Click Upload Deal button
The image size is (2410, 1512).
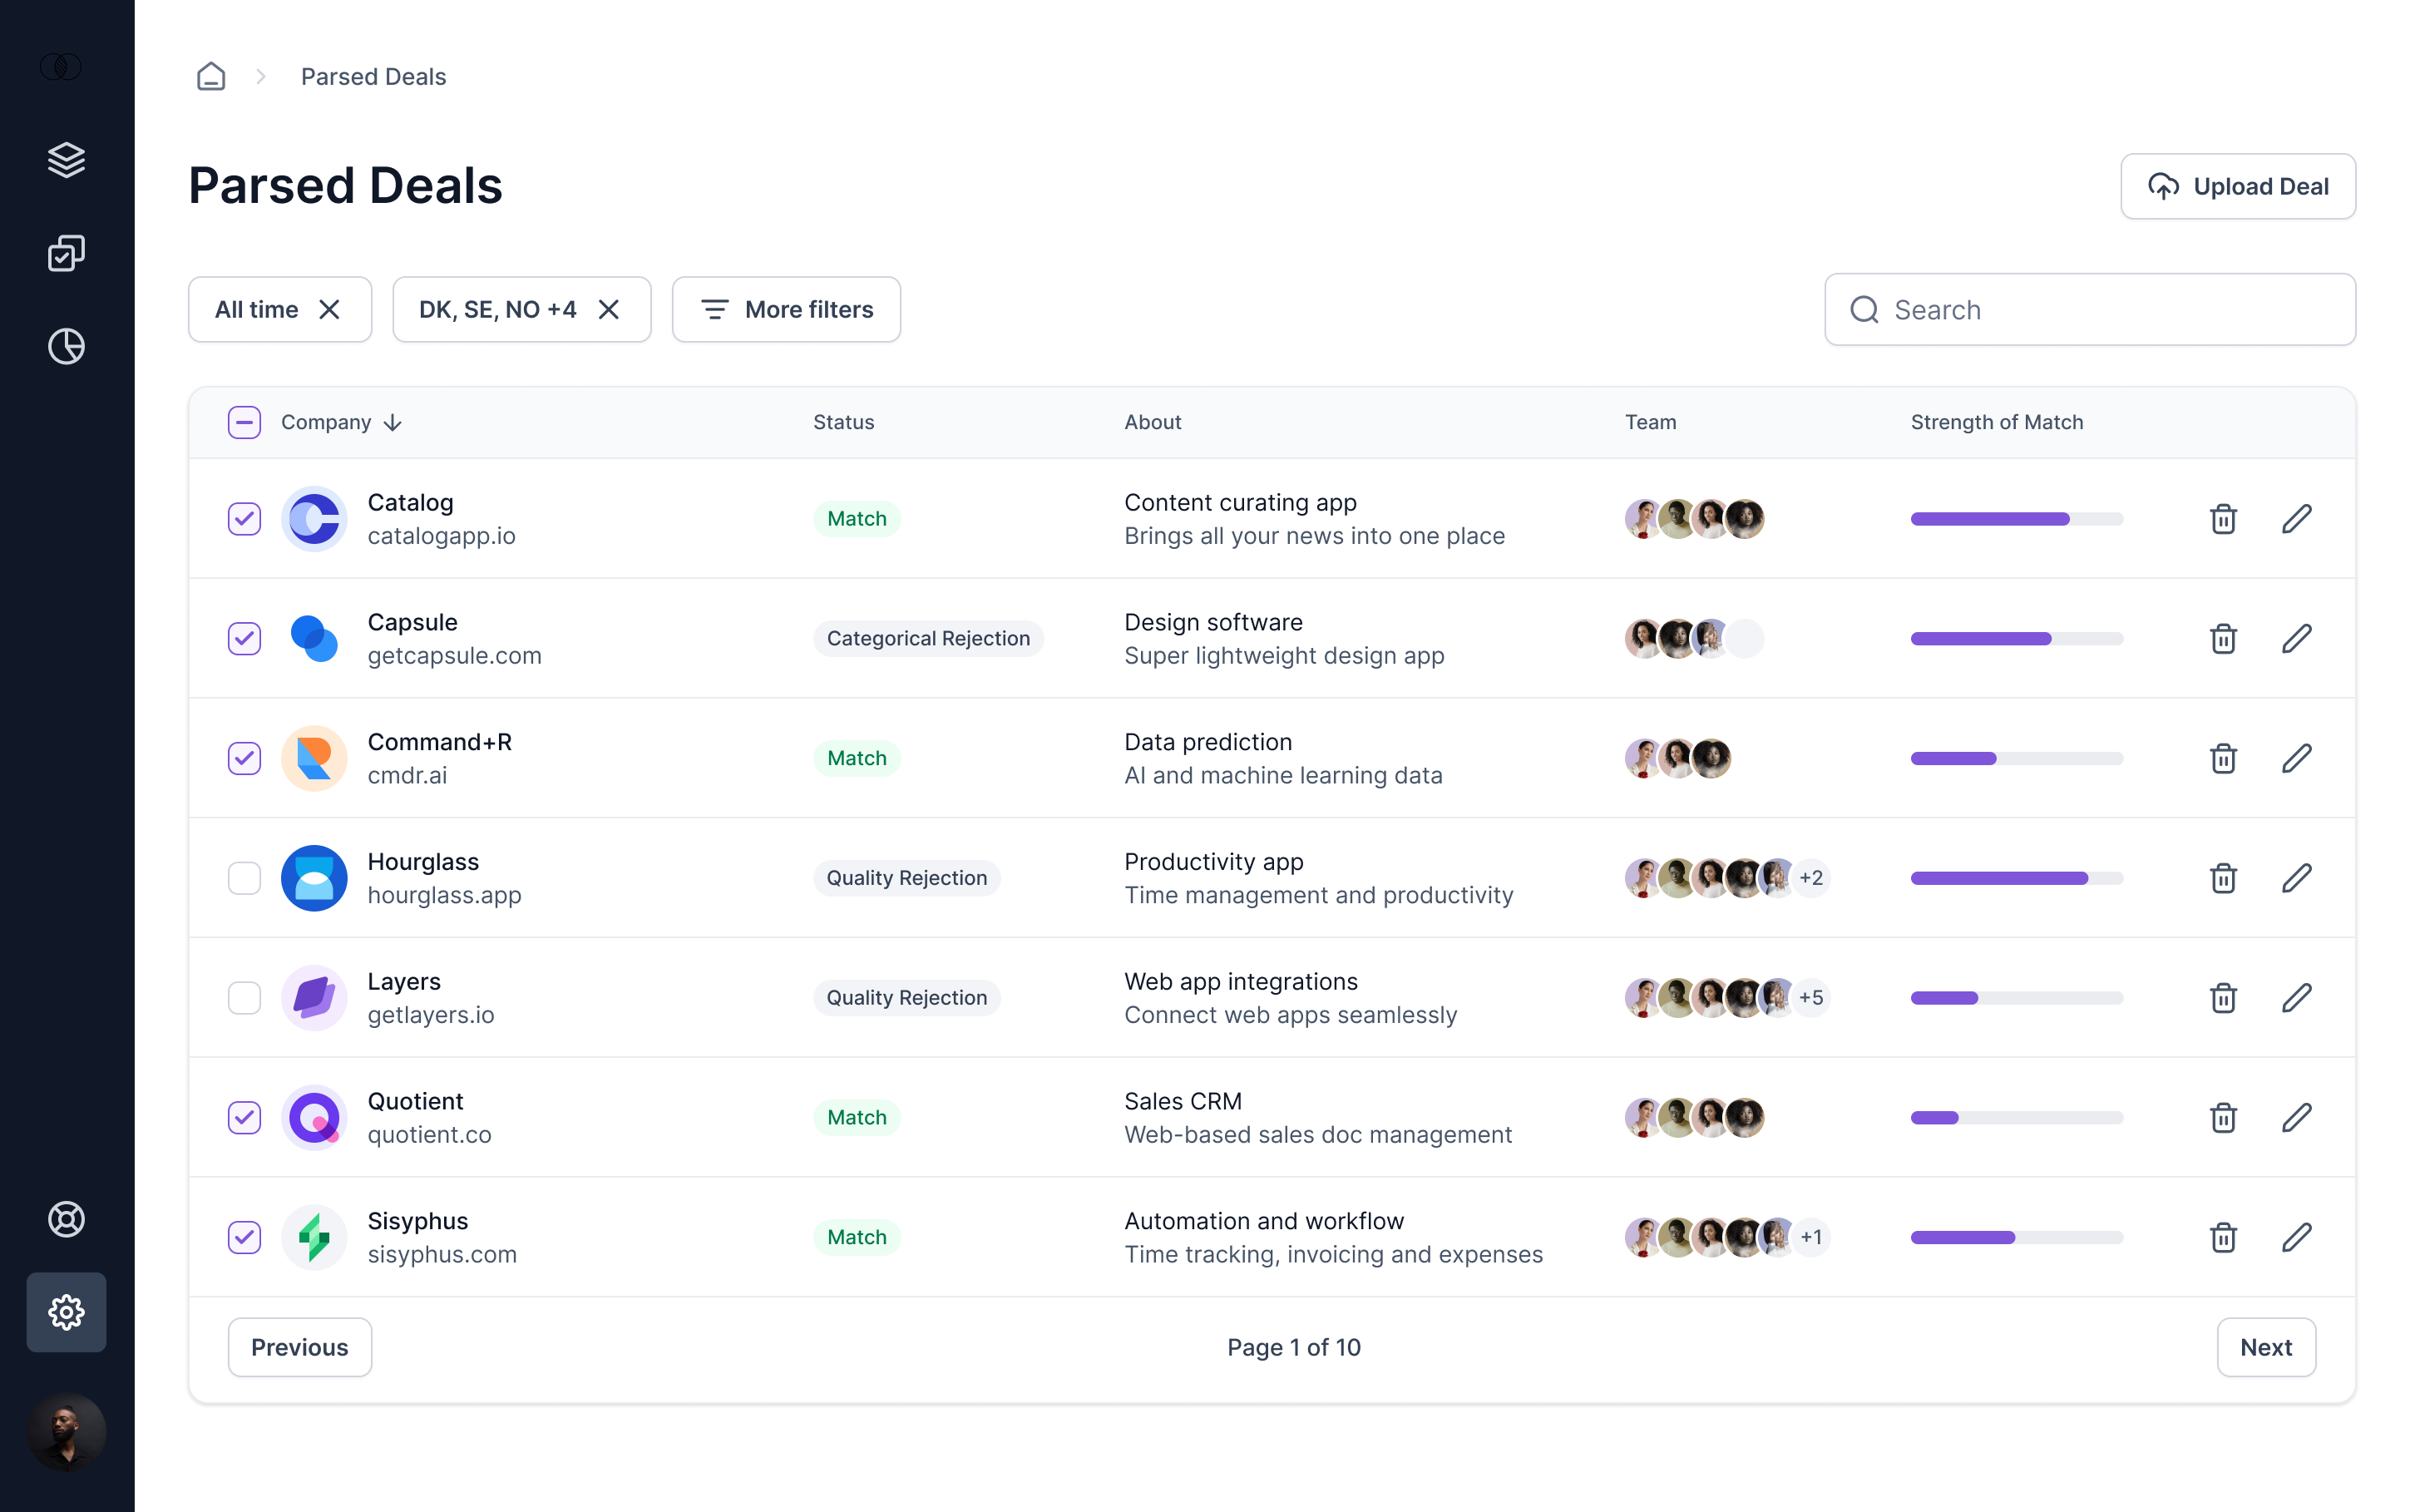[x=2237, y=186]
